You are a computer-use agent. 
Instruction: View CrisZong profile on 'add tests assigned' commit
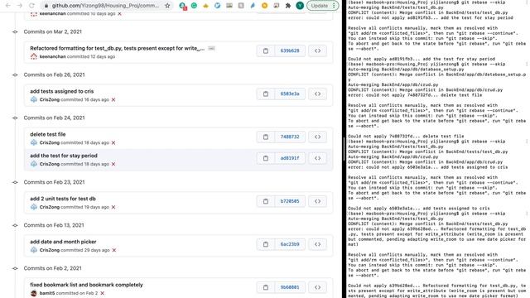[x=50, y=99]
